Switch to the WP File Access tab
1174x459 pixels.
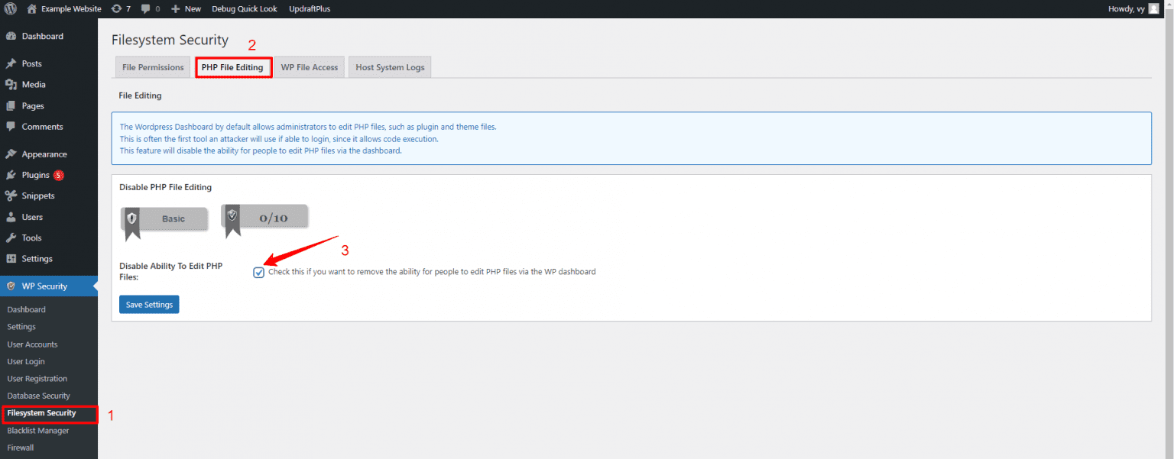(309, 67)
